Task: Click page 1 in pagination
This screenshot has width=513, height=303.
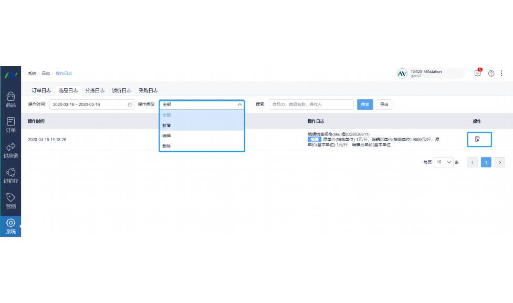Action: 486,162
